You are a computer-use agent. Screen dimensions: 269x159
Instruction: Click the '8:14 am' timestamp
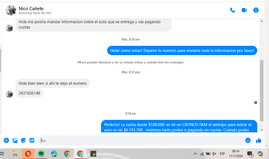(x=131, y=113)
